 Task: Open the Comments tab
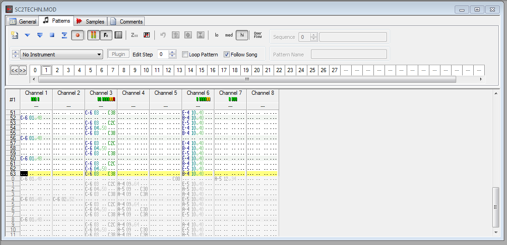pos(126,22)
